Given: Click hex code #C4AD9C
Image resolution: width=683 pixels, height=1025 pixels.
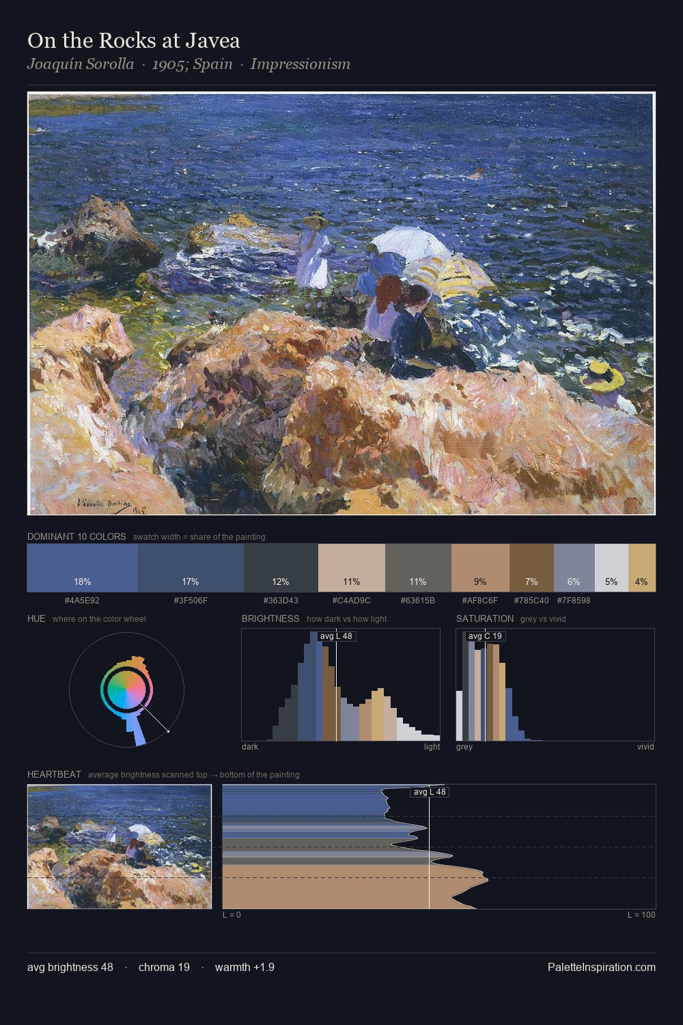Looking at the screenshot, I should point(352,601).
